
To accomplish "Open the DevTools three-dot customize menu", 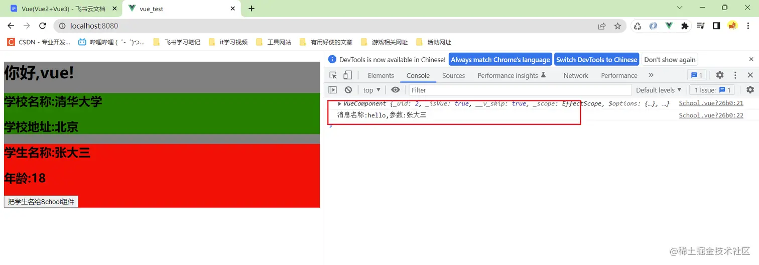I will click(x=735, y=75).
